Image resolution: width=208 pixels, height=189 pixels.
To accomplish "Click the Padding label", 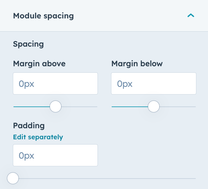I will 29,125.
